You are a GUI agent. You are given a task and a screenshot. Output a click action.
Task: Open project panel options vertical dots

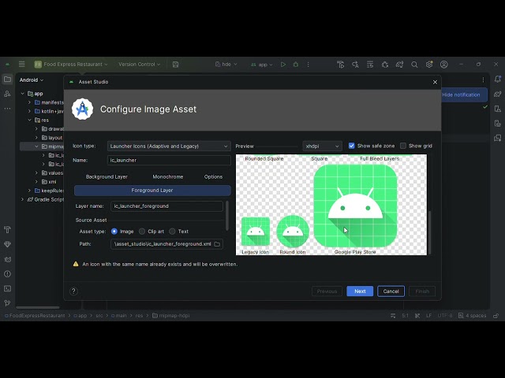pyautogui.click(x=483, y=80)
